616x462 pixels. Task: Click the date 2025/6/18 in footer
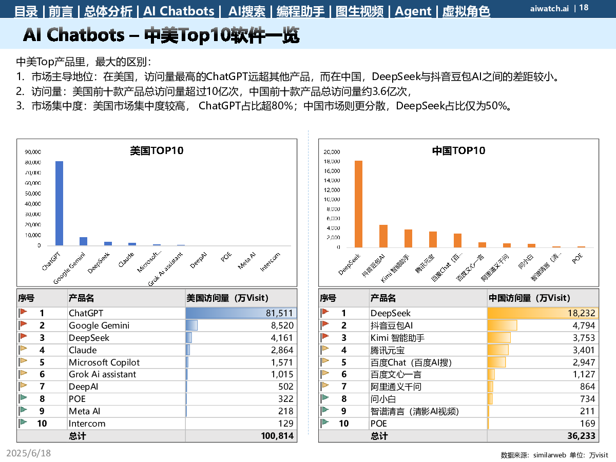29,453
